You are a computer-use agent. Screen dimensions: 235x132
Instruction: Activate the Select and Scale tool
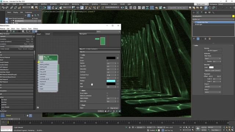click(57, 8)
